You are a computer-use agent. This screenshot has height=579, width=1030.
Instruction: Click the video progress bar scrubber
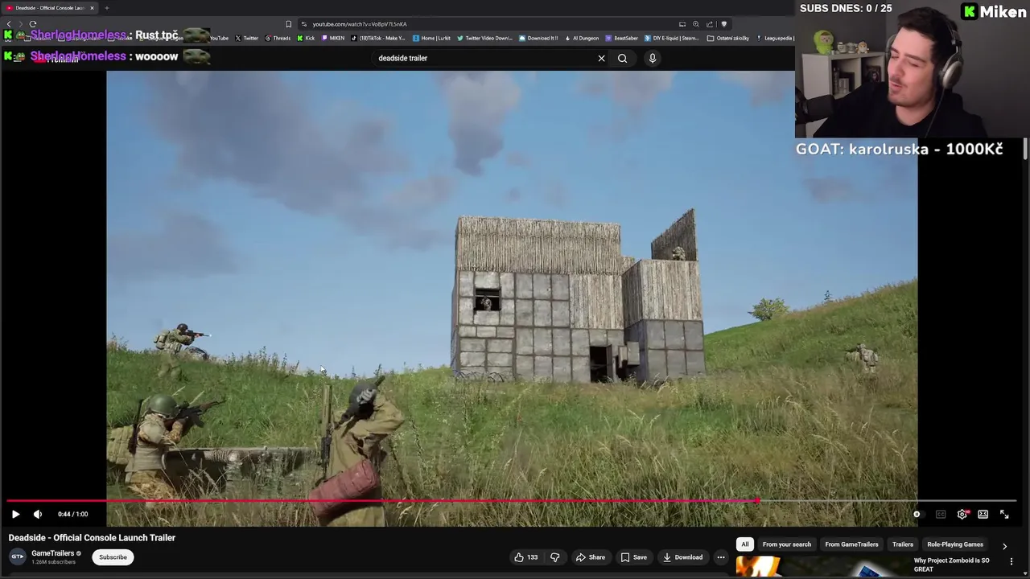(x=756, y=501)
